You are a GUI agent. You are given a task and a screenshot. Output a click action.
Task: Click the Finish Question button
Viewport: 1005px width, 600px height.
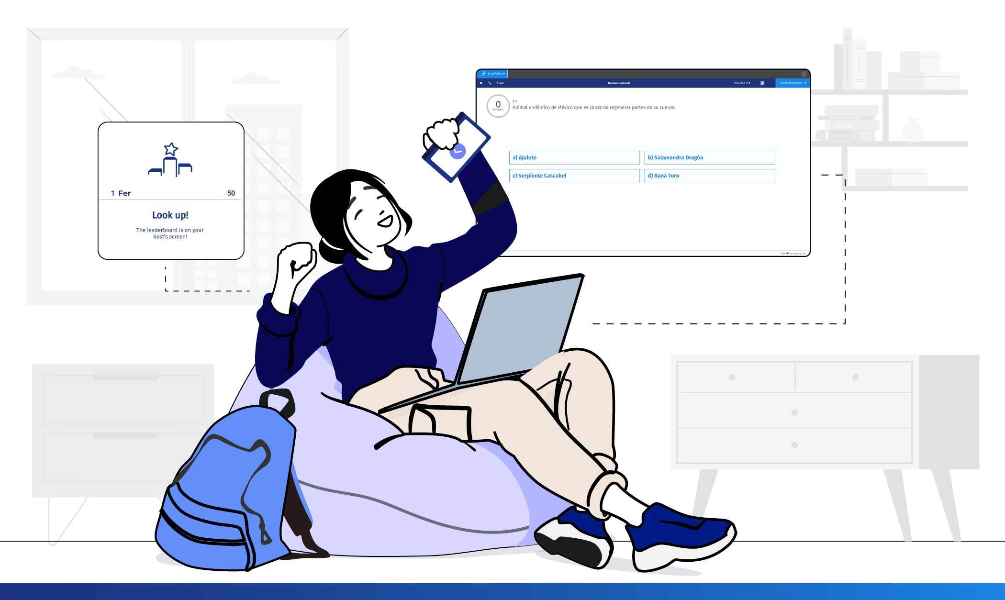click(x=790, y=83)
